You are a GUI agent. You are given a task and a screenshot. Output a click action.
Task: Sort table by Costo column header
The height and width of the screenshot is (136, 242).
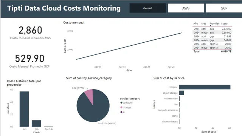coord(224,23)
